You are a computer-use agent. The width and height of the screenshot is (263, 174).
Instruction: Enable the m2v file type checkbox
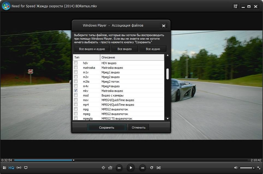(76, 77)
